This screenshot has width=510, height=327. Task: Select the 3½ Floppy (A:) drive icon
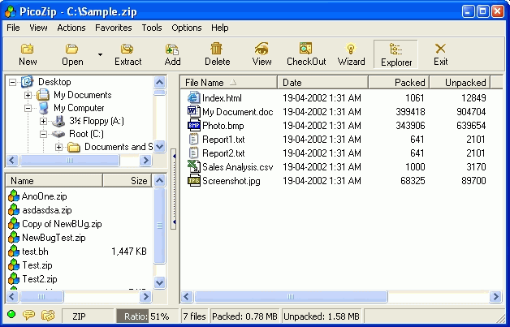pos(58,121)
